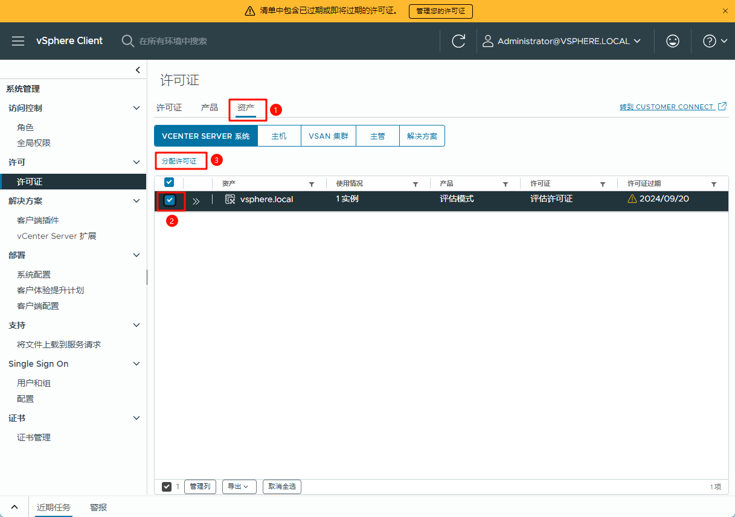Click the 分配许可证 button

(179, 161)
